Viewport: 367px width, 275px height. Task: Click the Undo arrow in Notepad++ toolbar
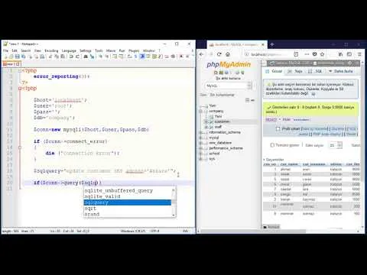(71, 57)
